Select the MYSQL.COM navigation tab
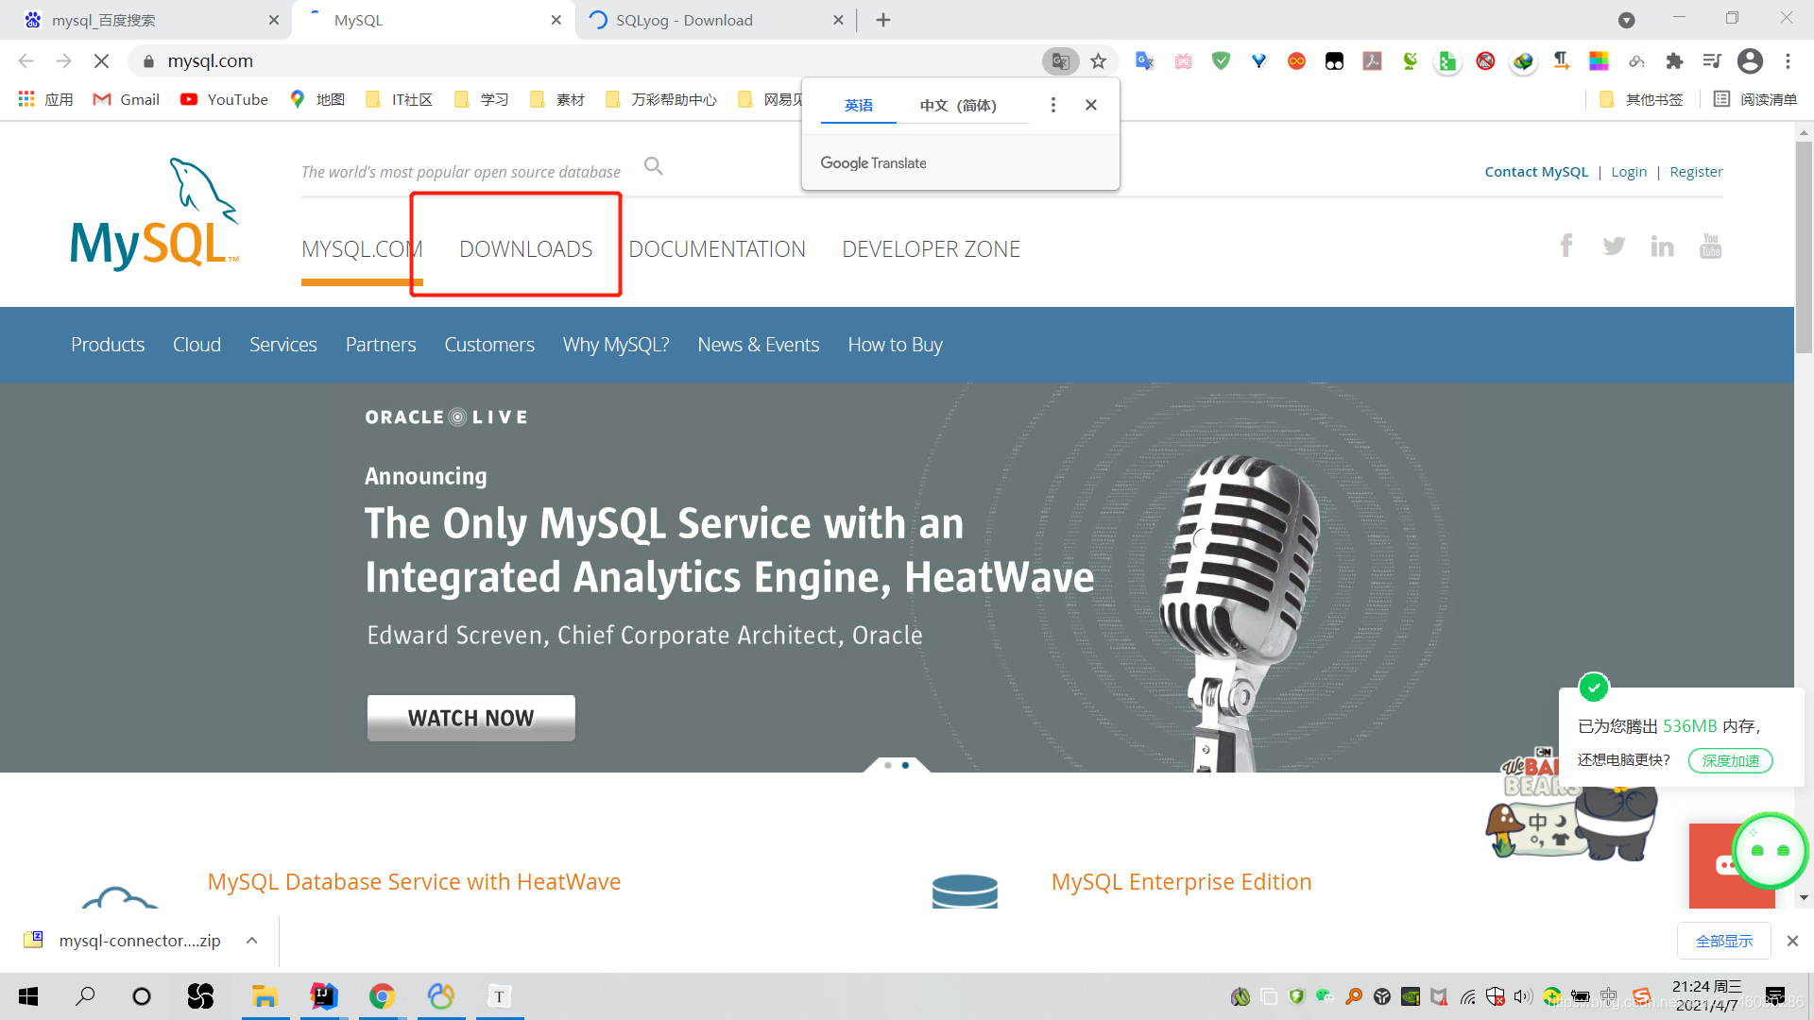 pyautogui.click(x=362, y=249)
